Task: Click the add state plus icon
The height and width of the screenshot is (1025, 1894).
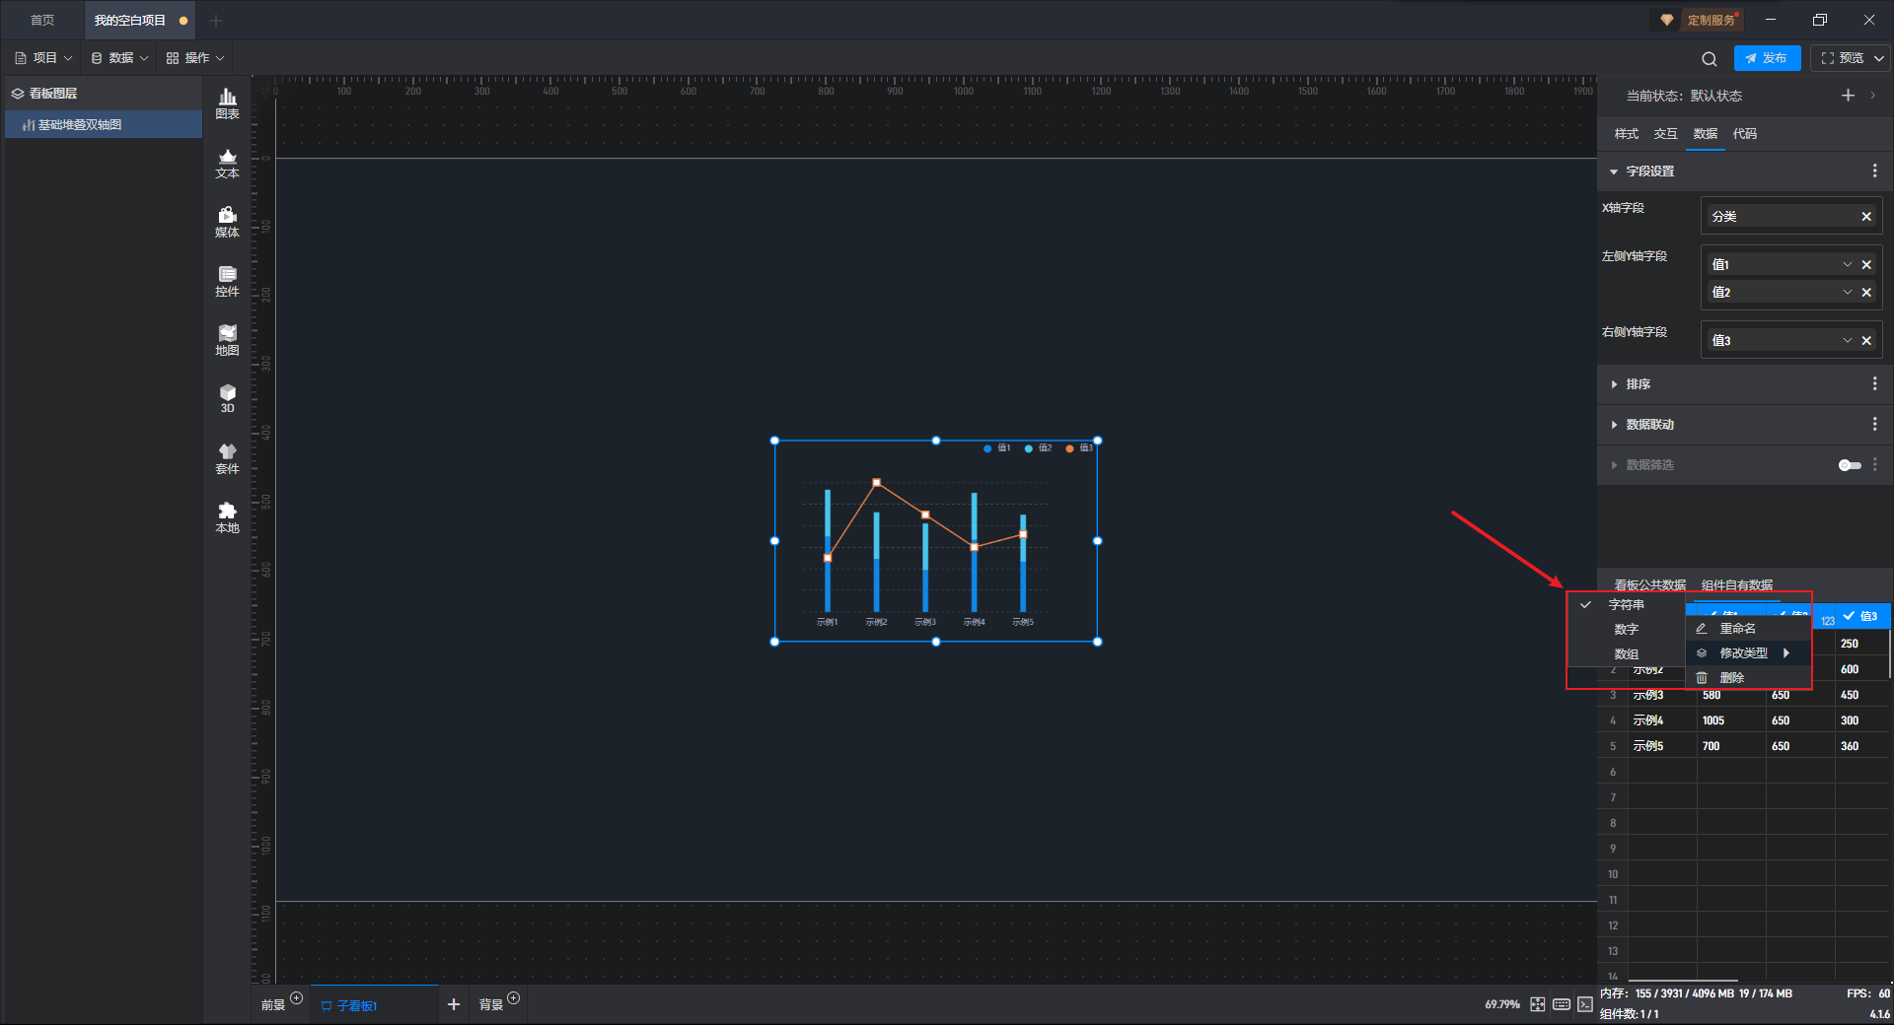Action: click(x=1848, y=96)
